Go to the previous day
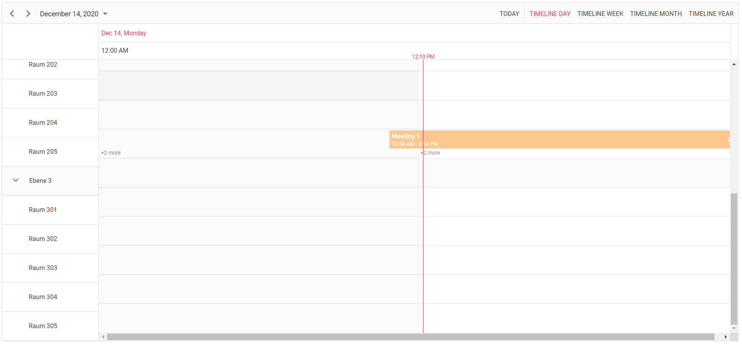The image size is (742, 344). pos(12,14)
